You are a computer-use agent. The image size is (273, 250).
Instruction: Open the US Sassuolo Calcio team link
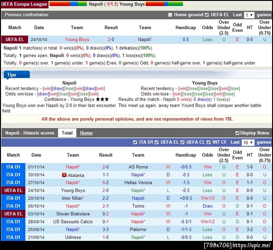click(x=73, y=222)
